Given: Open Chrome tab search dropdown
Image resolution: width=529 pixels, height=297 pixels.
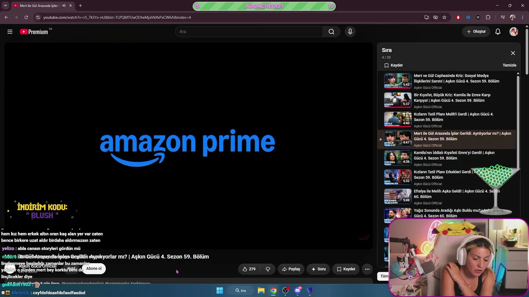Looking at the screenshot, I should (x=5, y=6).
